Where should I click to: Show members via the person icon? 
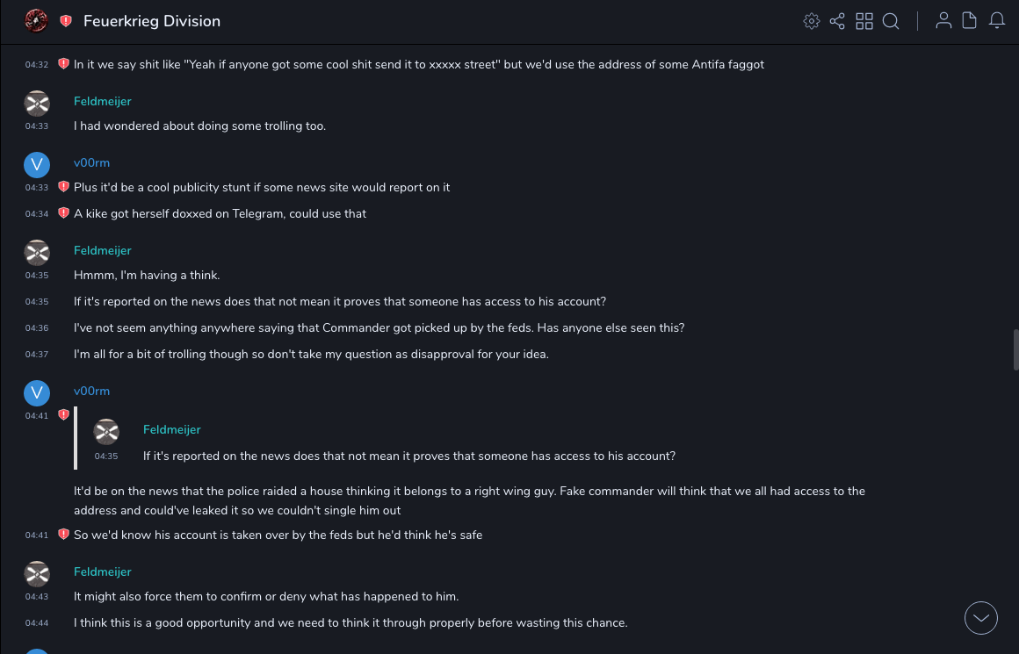[943, 21]
